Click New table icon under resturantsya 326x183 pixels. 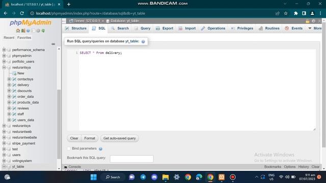(14, 73)
